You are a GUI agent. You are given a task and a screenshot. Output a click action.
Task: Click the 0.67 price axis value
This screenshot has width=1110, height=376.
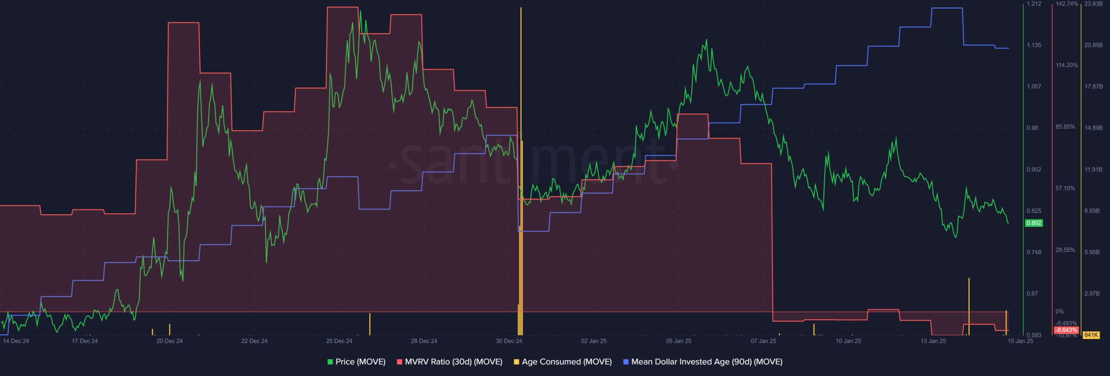1032,294
